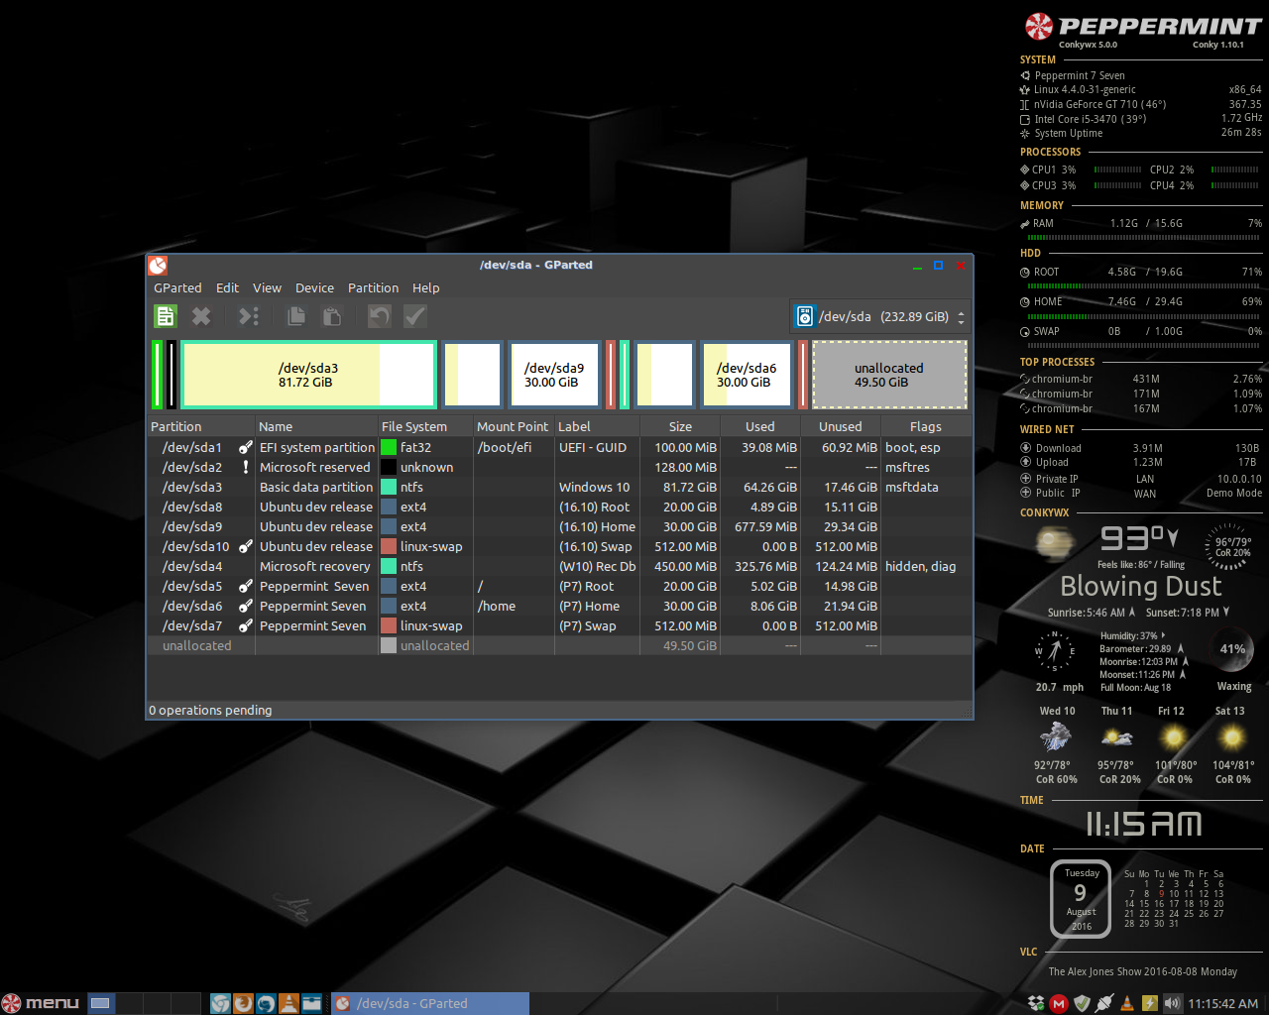Open file manager from the taskbar

pyautogui.click(x=311, y=1003)
